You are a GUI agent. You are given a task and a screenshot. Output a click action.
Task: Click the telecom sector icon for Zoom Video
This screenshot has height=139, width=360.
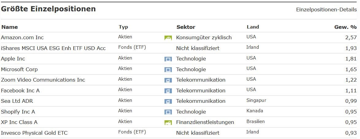tap(168, 80)
